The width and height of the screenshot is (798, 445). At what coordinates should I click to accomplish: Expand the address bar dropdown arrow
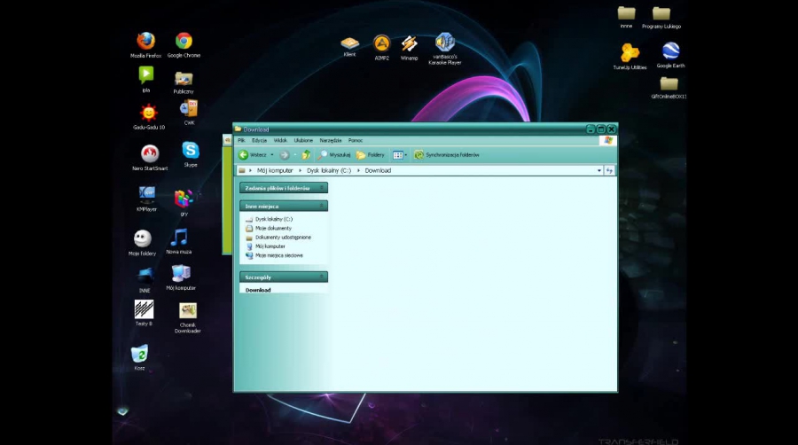(x=599, y=170)
